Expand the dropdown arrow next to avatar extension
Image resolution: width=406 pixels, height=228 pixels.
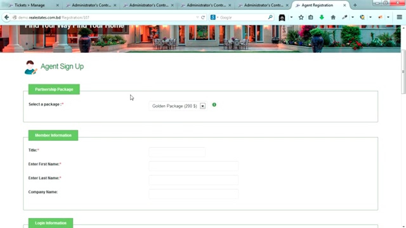click(x=291, y=17)
